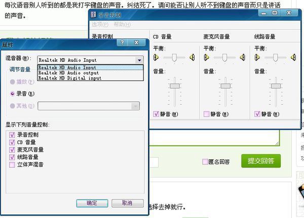Click the 线路音量 right balance speaker icon

[293, 57]
